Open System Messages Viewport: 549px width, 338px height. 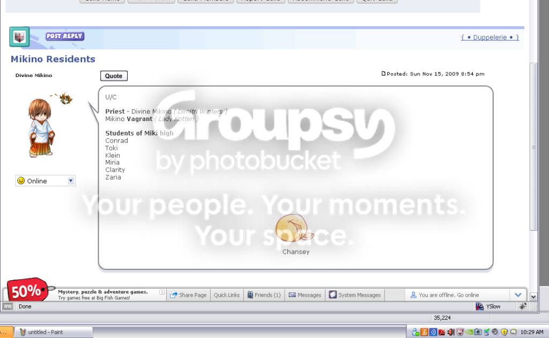click(x=355, y=295)
